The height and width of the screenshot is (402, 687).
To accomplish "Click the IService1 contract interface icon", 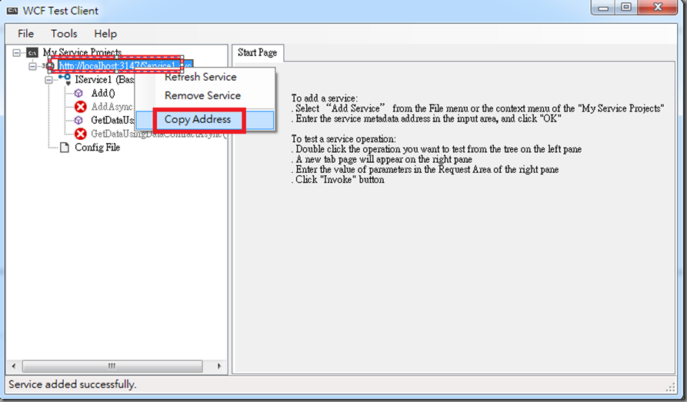I will pos(65,79).
